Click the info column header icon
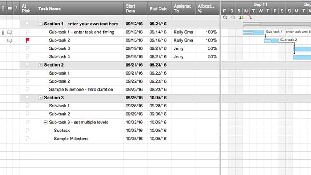Image resolution: width=311 pixels, height=175 pixels. pyautogui.click(x=16, y=8)
